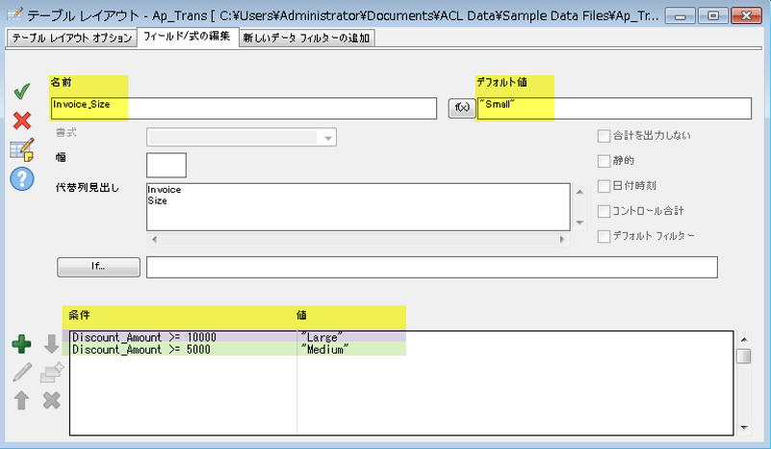771x449 pixels.
Task: Click the gray down arrow move icon
Action: [x=52, y=345]
